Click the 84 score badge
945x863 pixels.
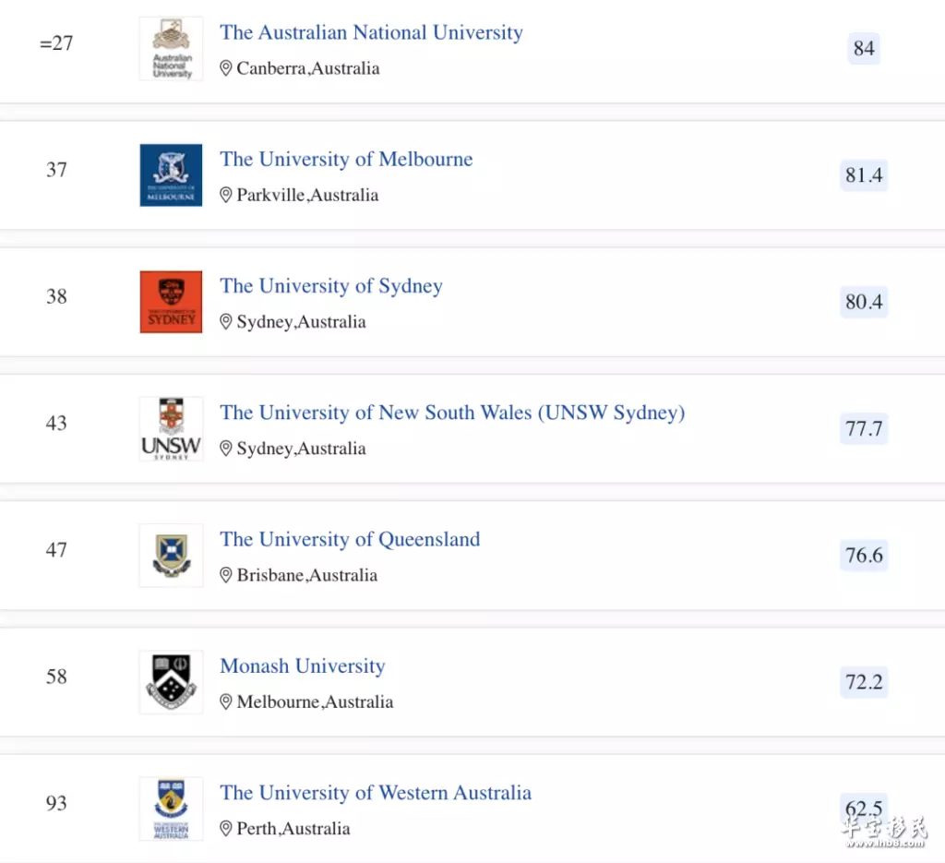[x=864, y=48]
